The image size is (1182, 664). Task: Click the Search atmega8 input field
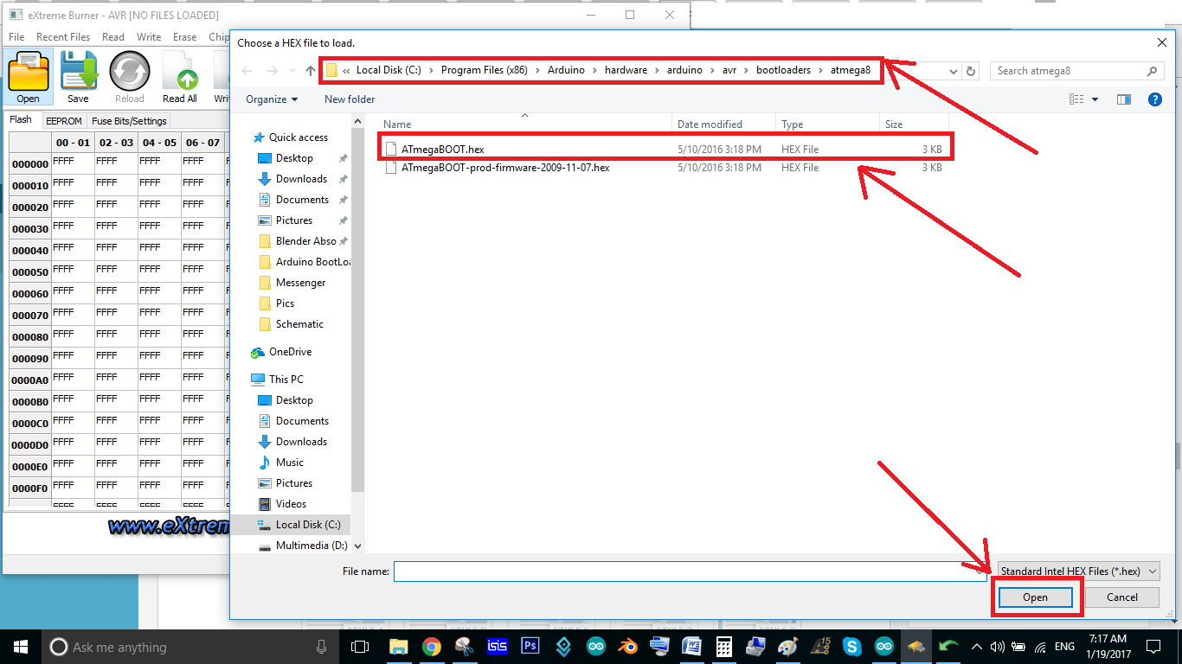click(x=1069, y=71)
